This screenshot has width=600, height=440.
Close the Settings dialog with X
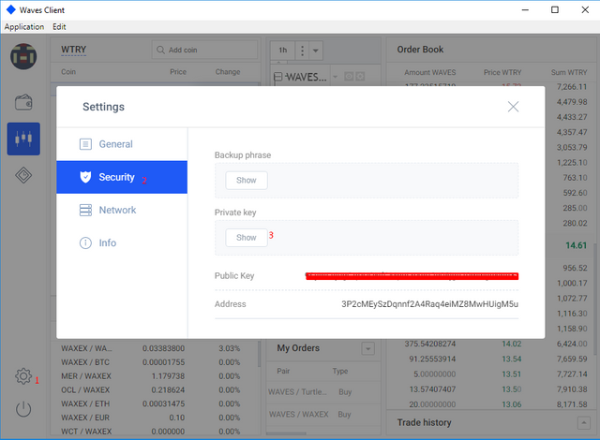tap(513, 107)
